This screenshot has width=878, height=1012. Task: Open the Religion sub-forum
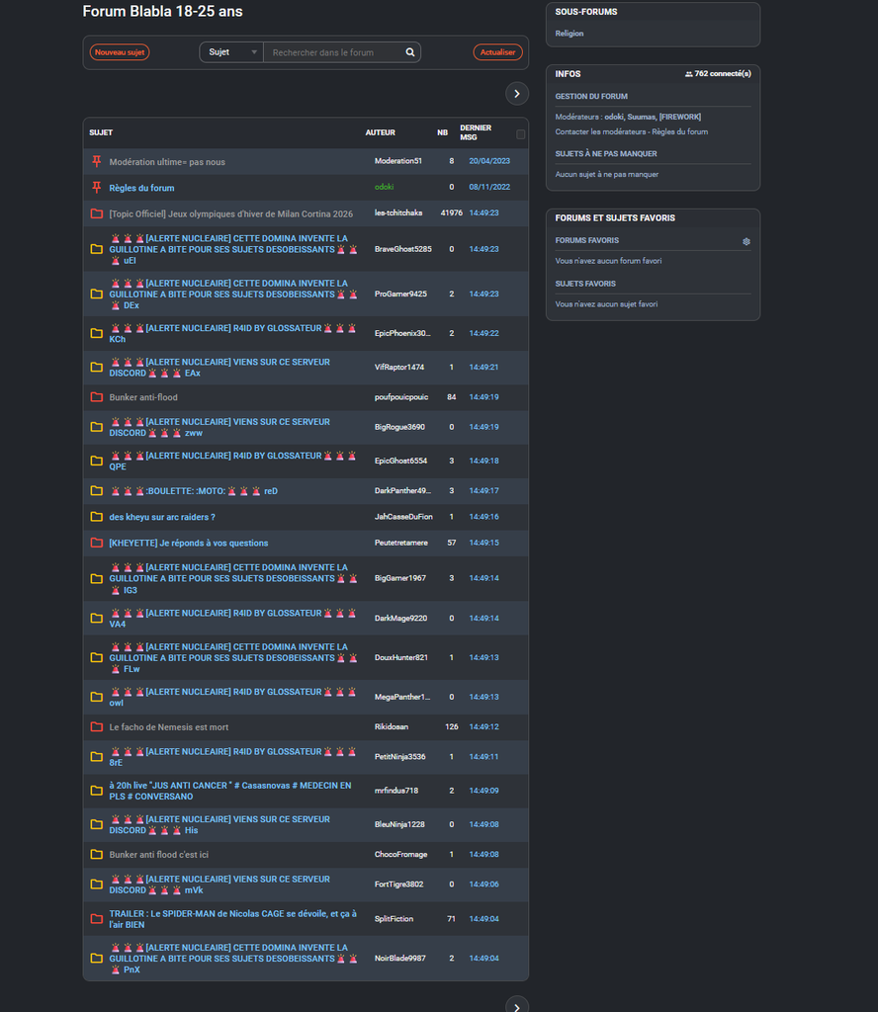570,34
